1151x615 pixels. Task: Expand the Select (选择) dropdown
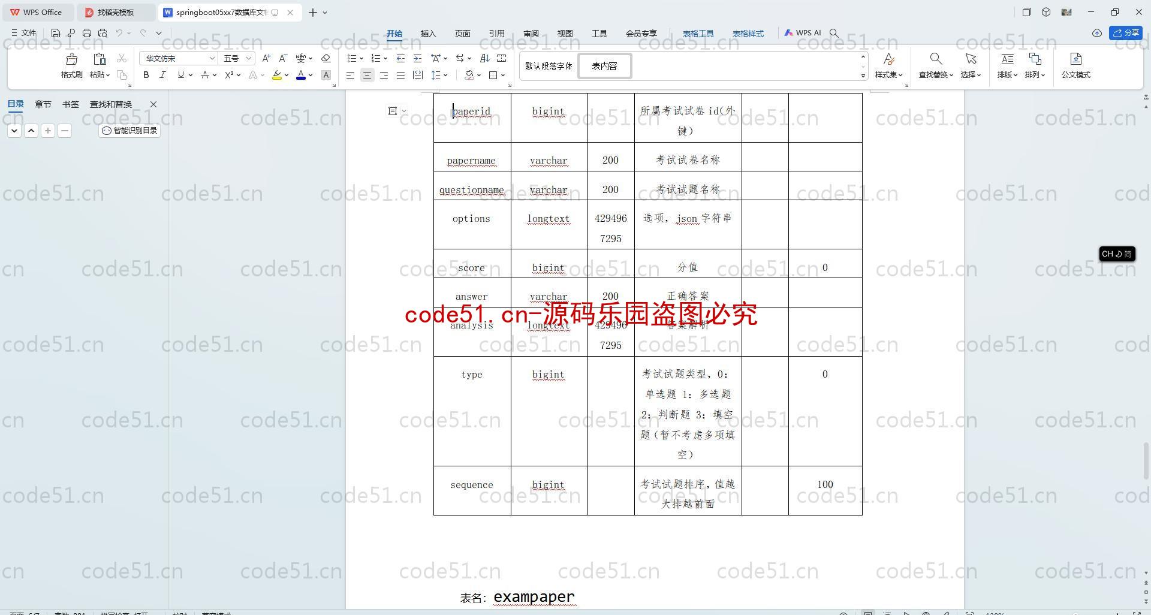point(971,75)
